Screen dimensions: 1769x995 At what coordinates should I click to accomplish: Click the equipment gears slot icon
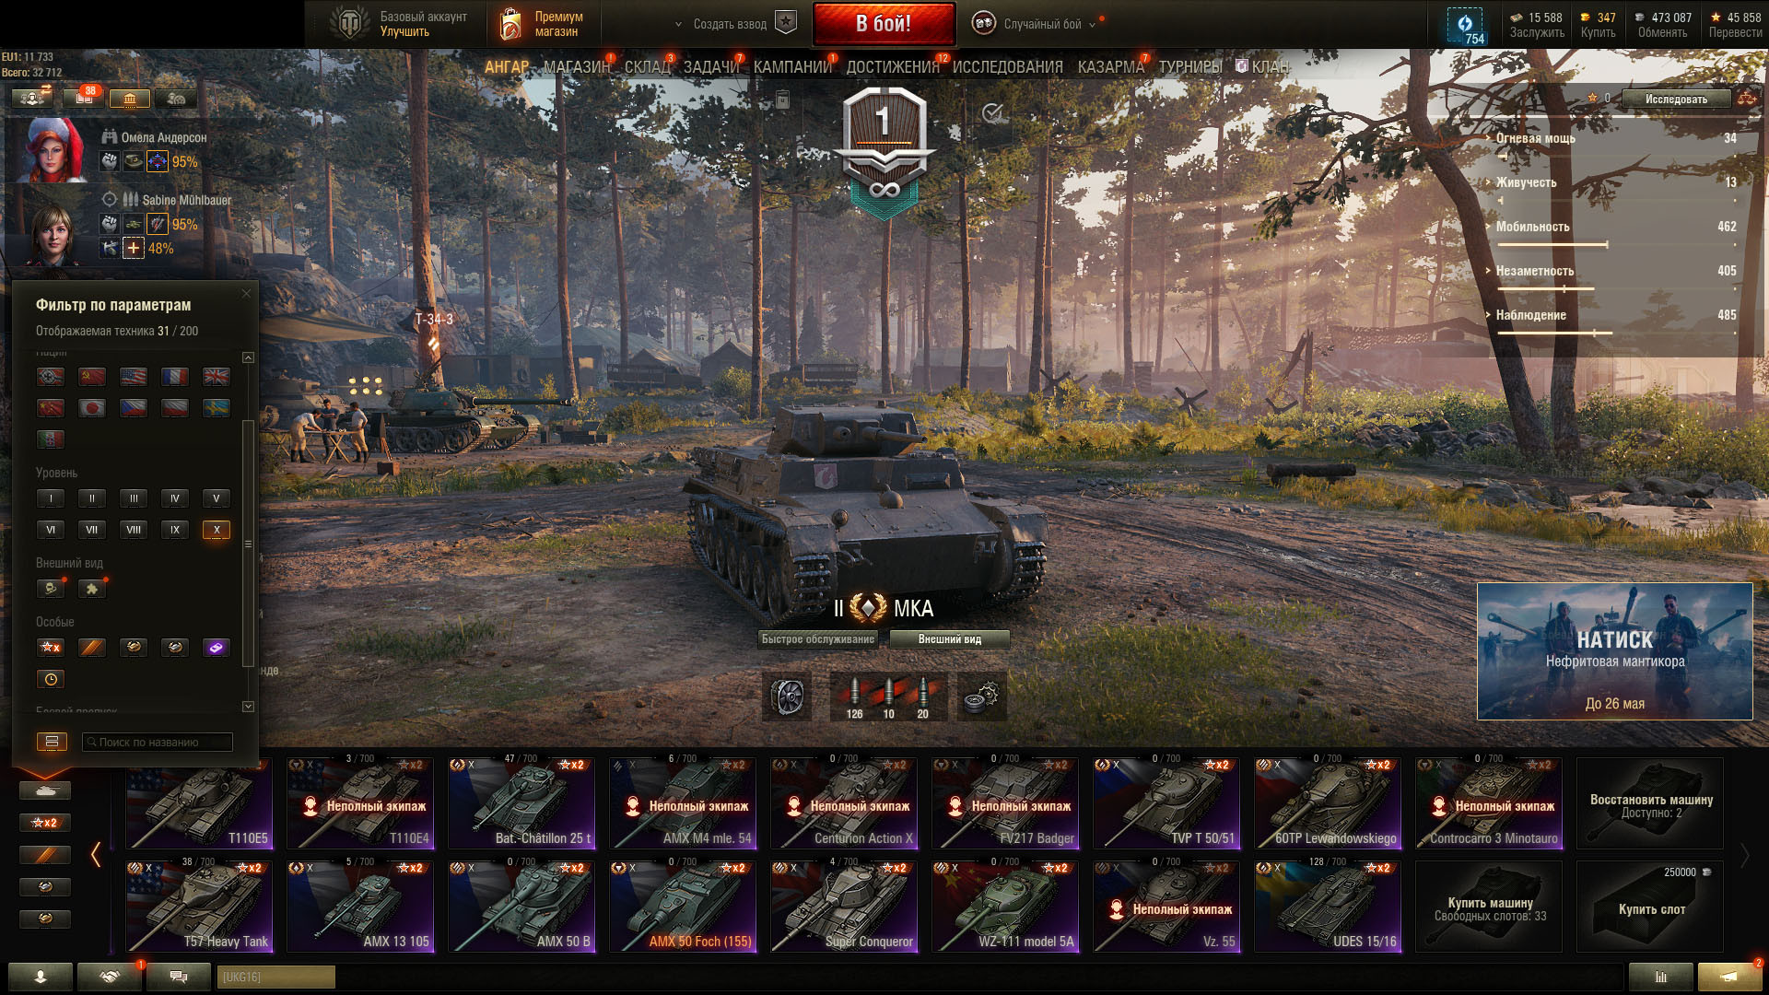982,696
